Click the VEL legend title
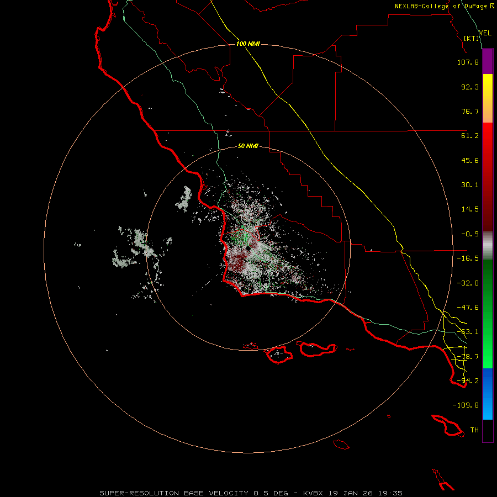Viewport: 497px width, 497px height. pyautogui.click(x=485, y=33)
